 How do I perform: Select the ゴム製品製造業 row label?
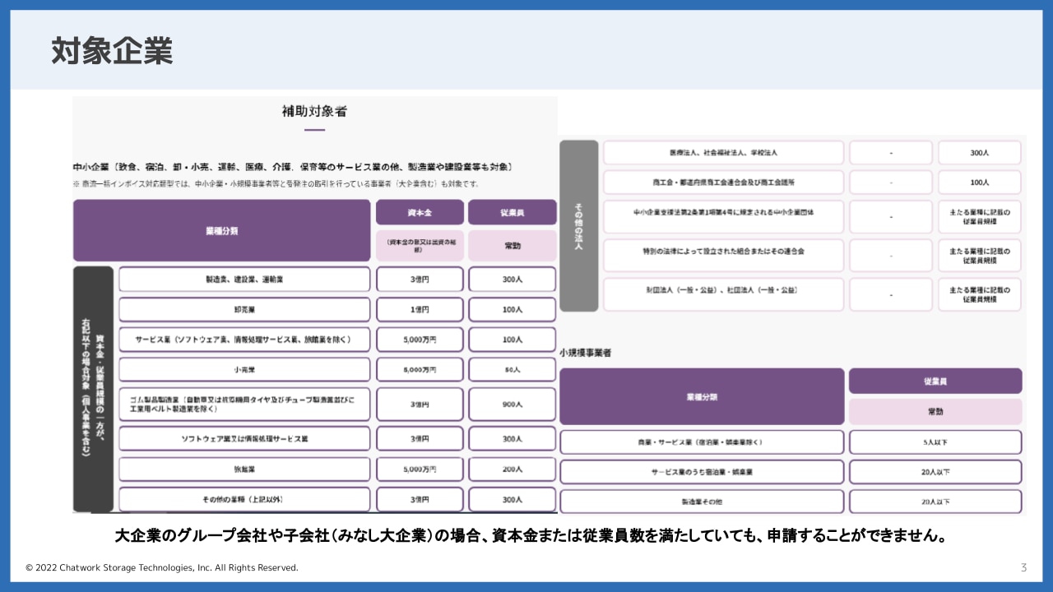[x=244, y=404]
